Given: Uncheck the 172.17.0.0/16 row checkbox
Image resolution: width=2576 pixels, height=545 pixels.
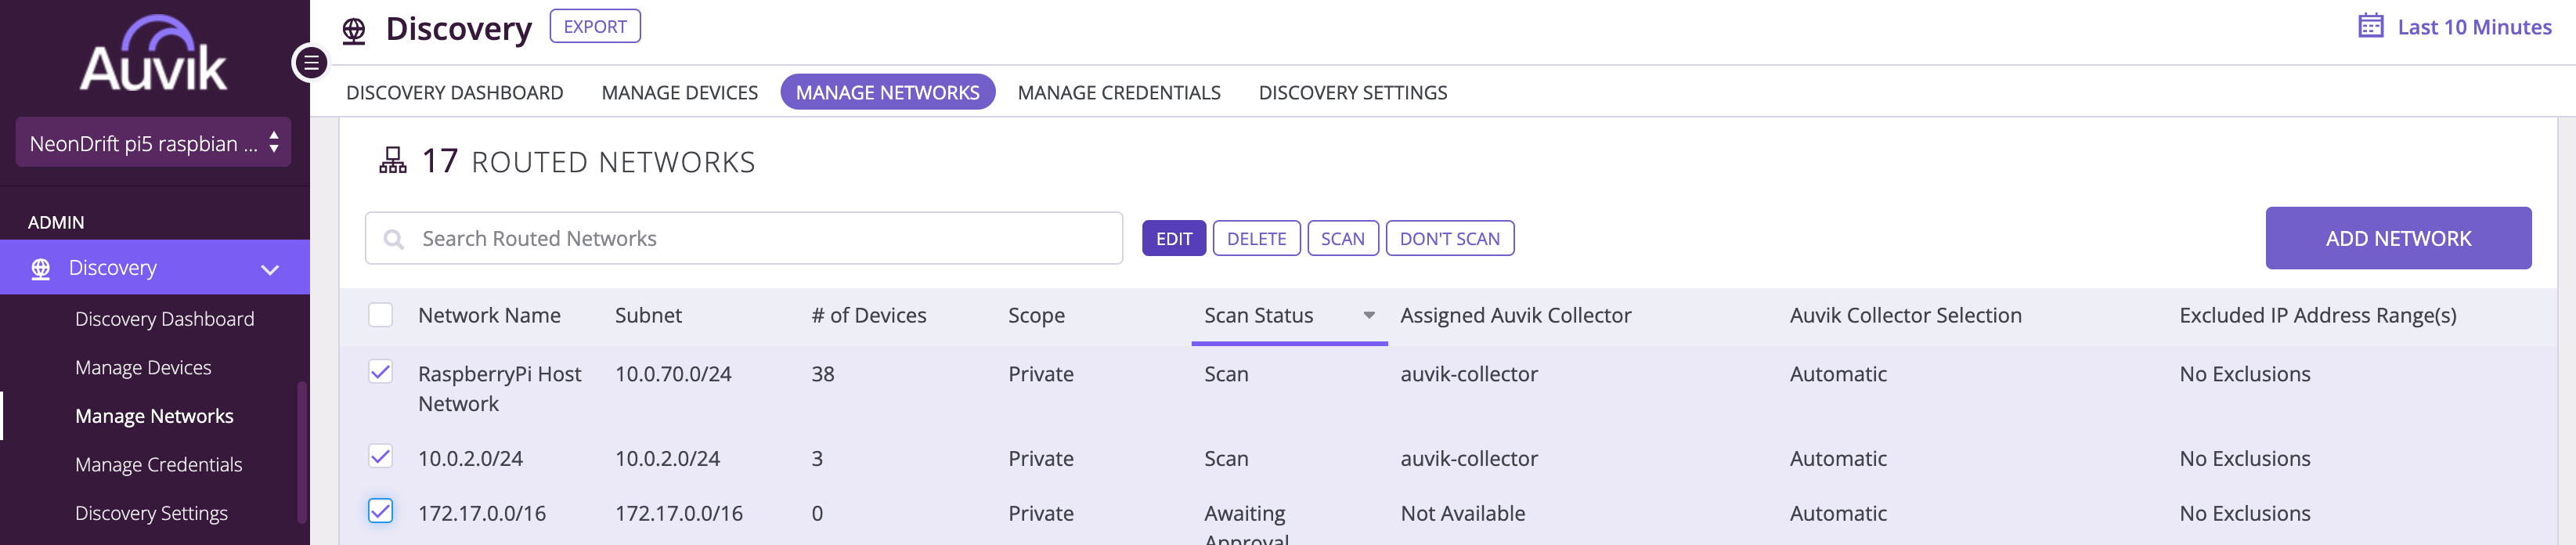Looking at the screenshot, I should tap(381, 511).
